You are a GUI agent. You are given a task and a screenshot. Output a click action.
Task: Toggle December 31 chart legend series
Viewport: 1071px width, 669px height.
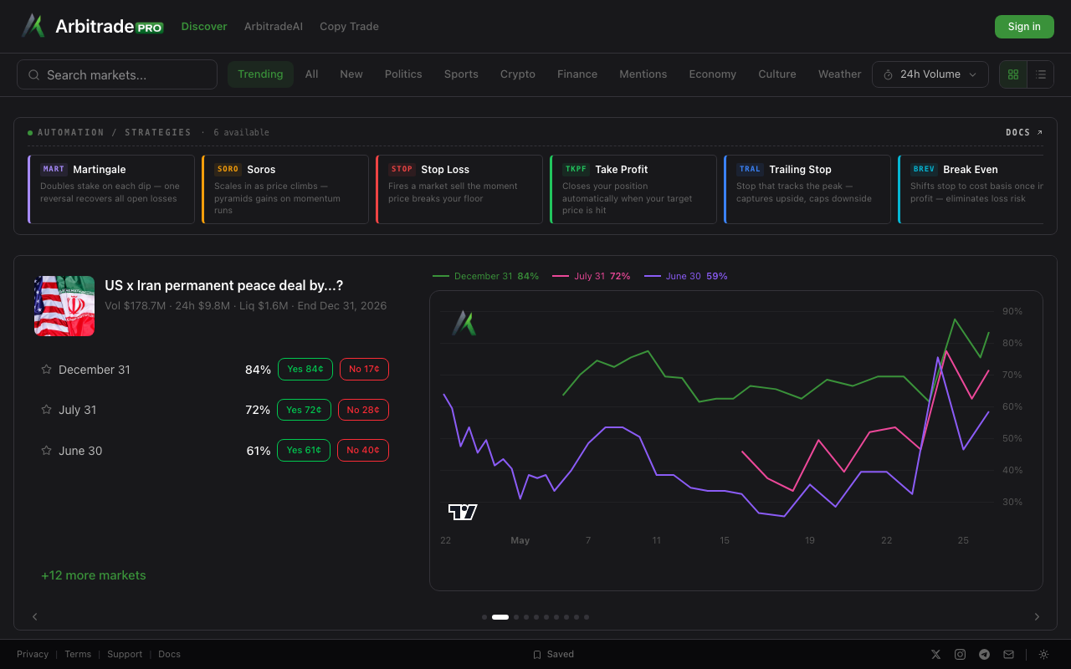pos(485,276)
